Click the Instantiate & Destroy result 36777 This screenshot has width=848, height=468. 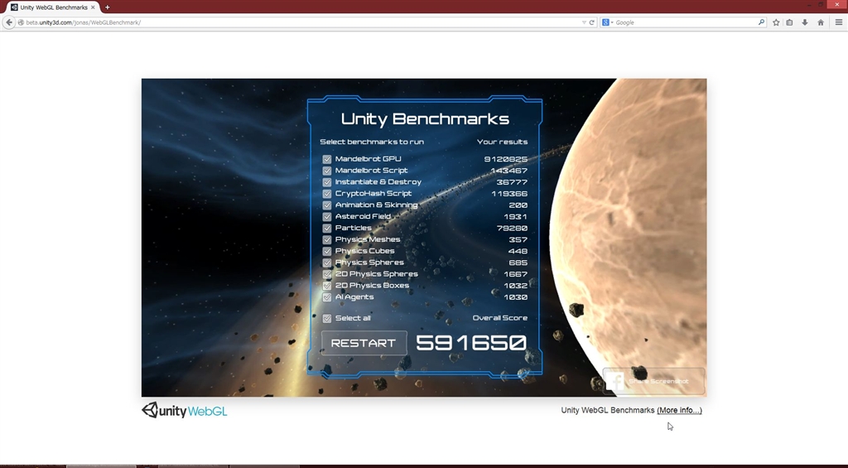click(x=512, y=182)
